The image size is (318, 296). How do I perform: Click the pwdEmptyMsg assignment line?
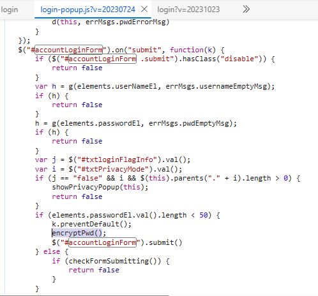click(x=136, y=123)
